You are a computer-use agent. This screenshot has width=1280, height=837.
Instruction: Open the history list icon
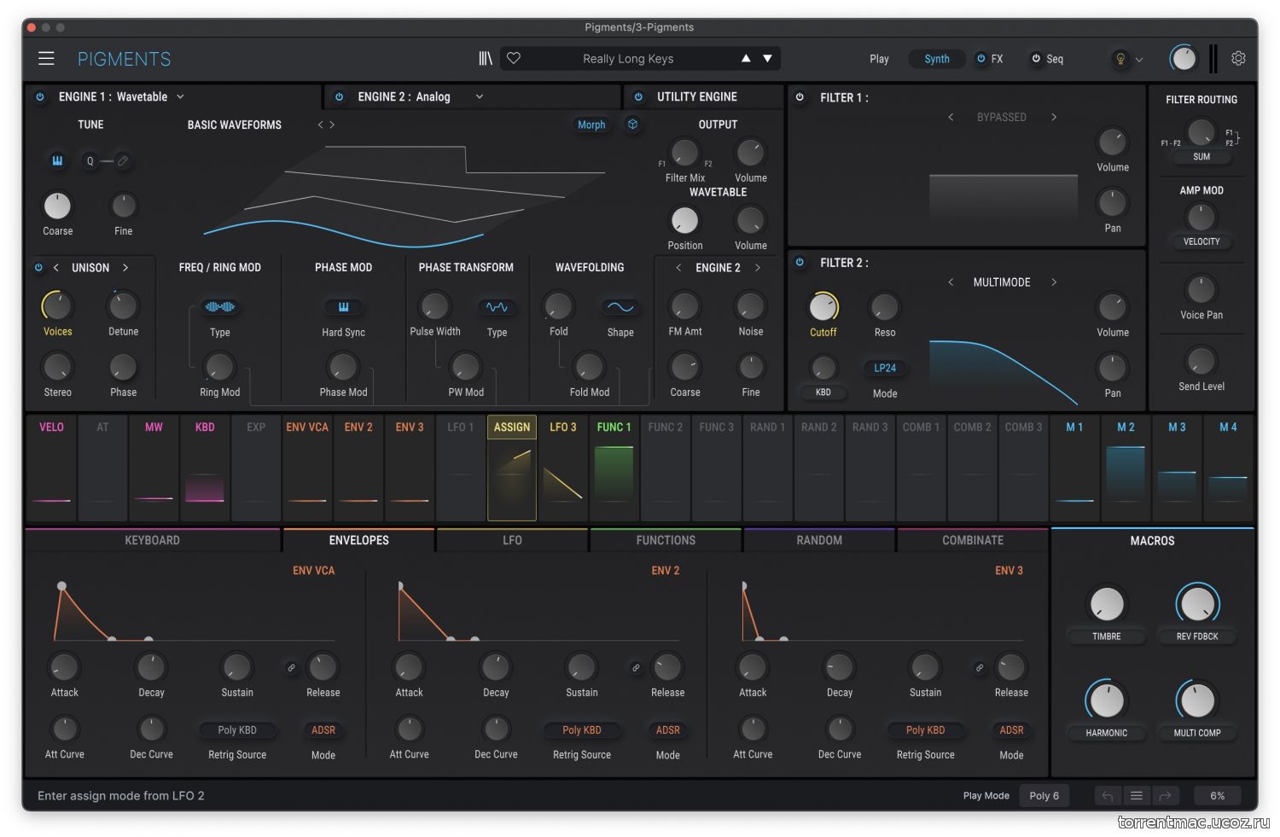pyautogui.click(x=1137, y=795)
